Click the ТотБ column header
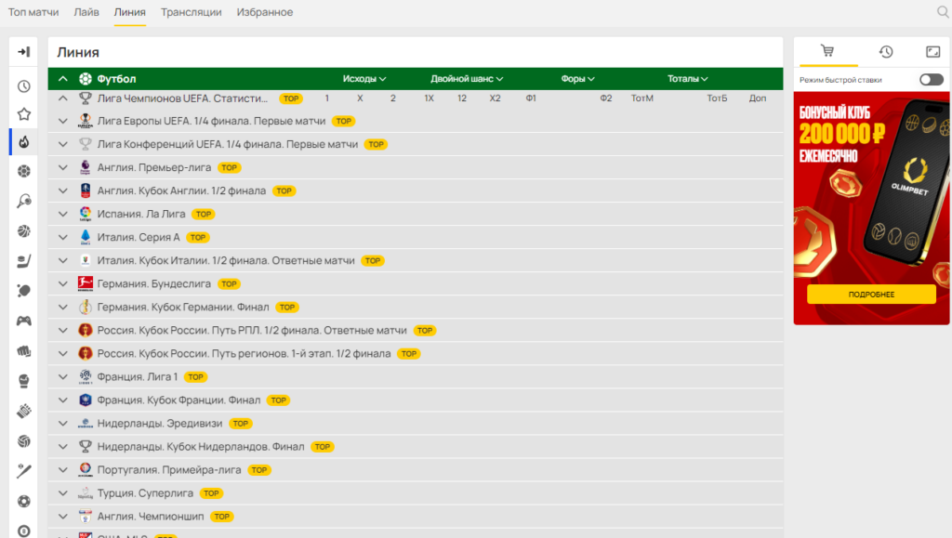The image size is (952, 538). 717,98
